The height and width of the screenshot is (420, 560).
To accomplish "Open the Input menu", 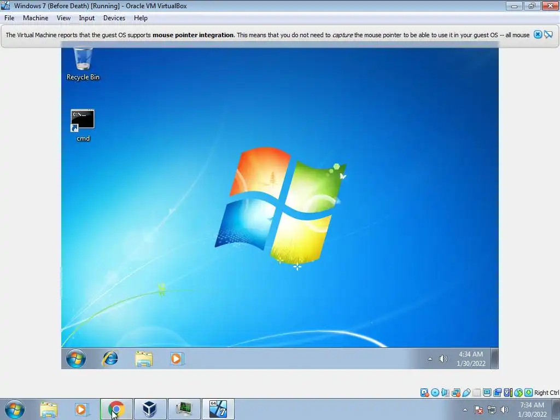I will (87, 18).
